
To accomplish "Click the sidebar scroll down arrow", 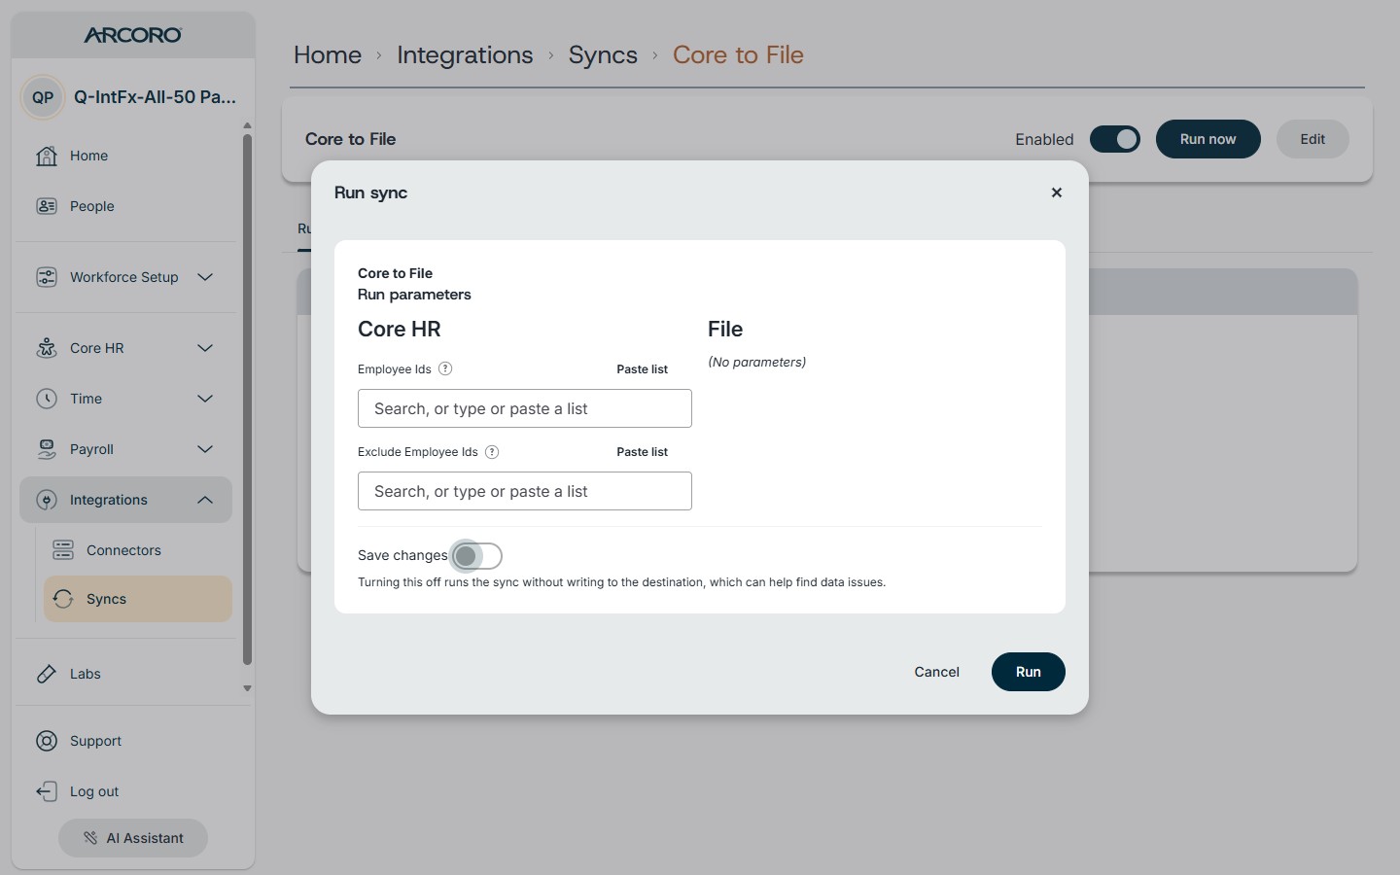I will coord(247,688).
